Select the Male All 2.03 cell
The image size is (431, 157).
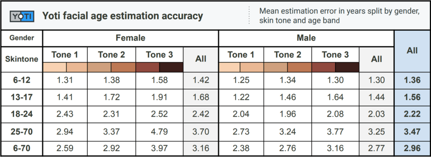(x=377, y=114)
